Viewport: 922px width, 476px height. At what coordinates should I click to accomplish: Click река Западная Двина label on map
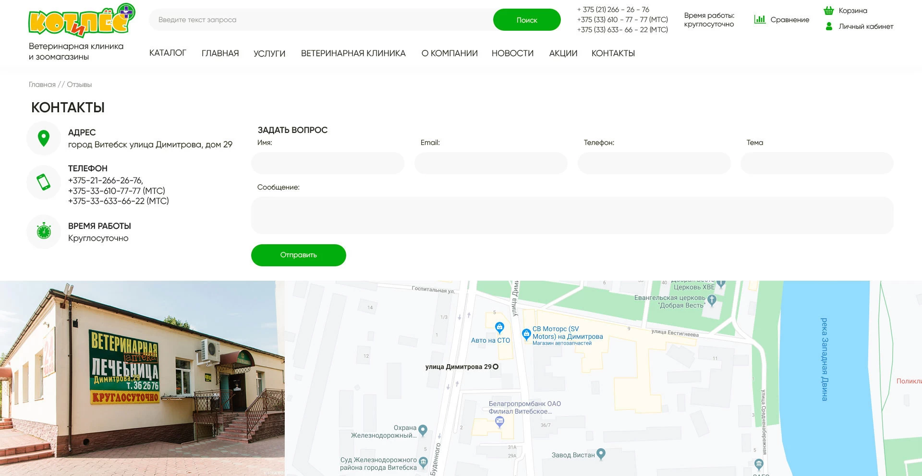pos(824,359)
